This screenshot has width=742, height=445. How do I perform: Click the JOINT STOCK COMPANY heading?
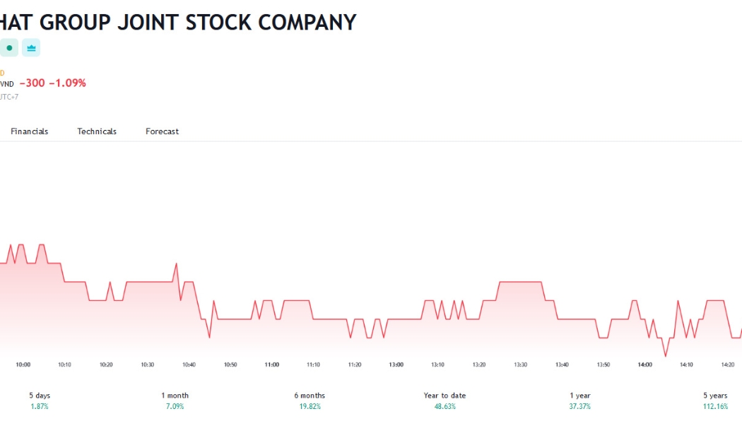(237, 22)
